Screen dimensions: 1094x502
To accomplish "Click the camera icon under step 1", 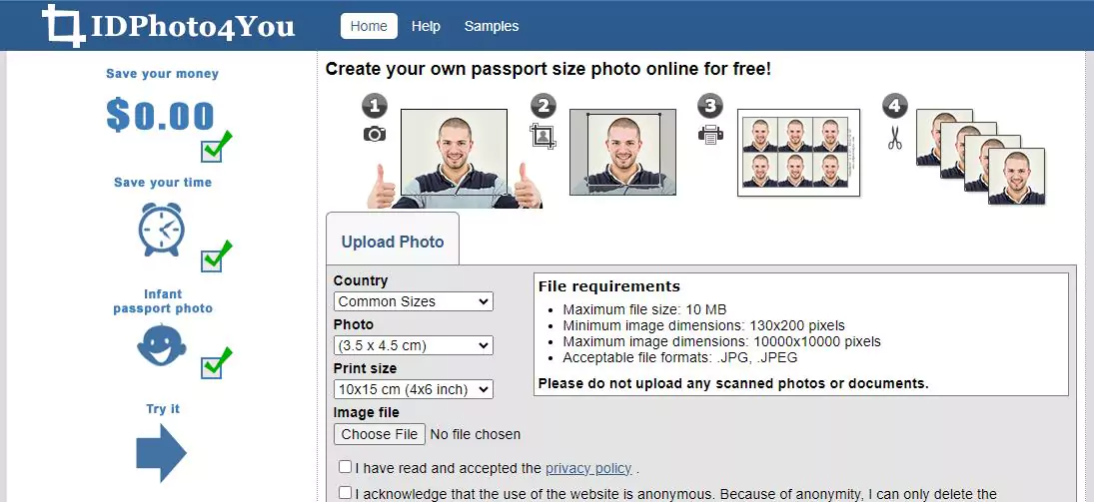I will point(375,134).
